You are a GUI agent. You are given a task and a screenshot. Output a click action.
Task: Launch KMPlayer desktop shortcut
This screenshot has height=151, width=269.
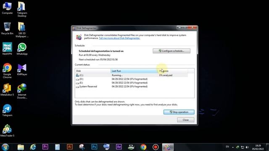[x=22, y=69]
